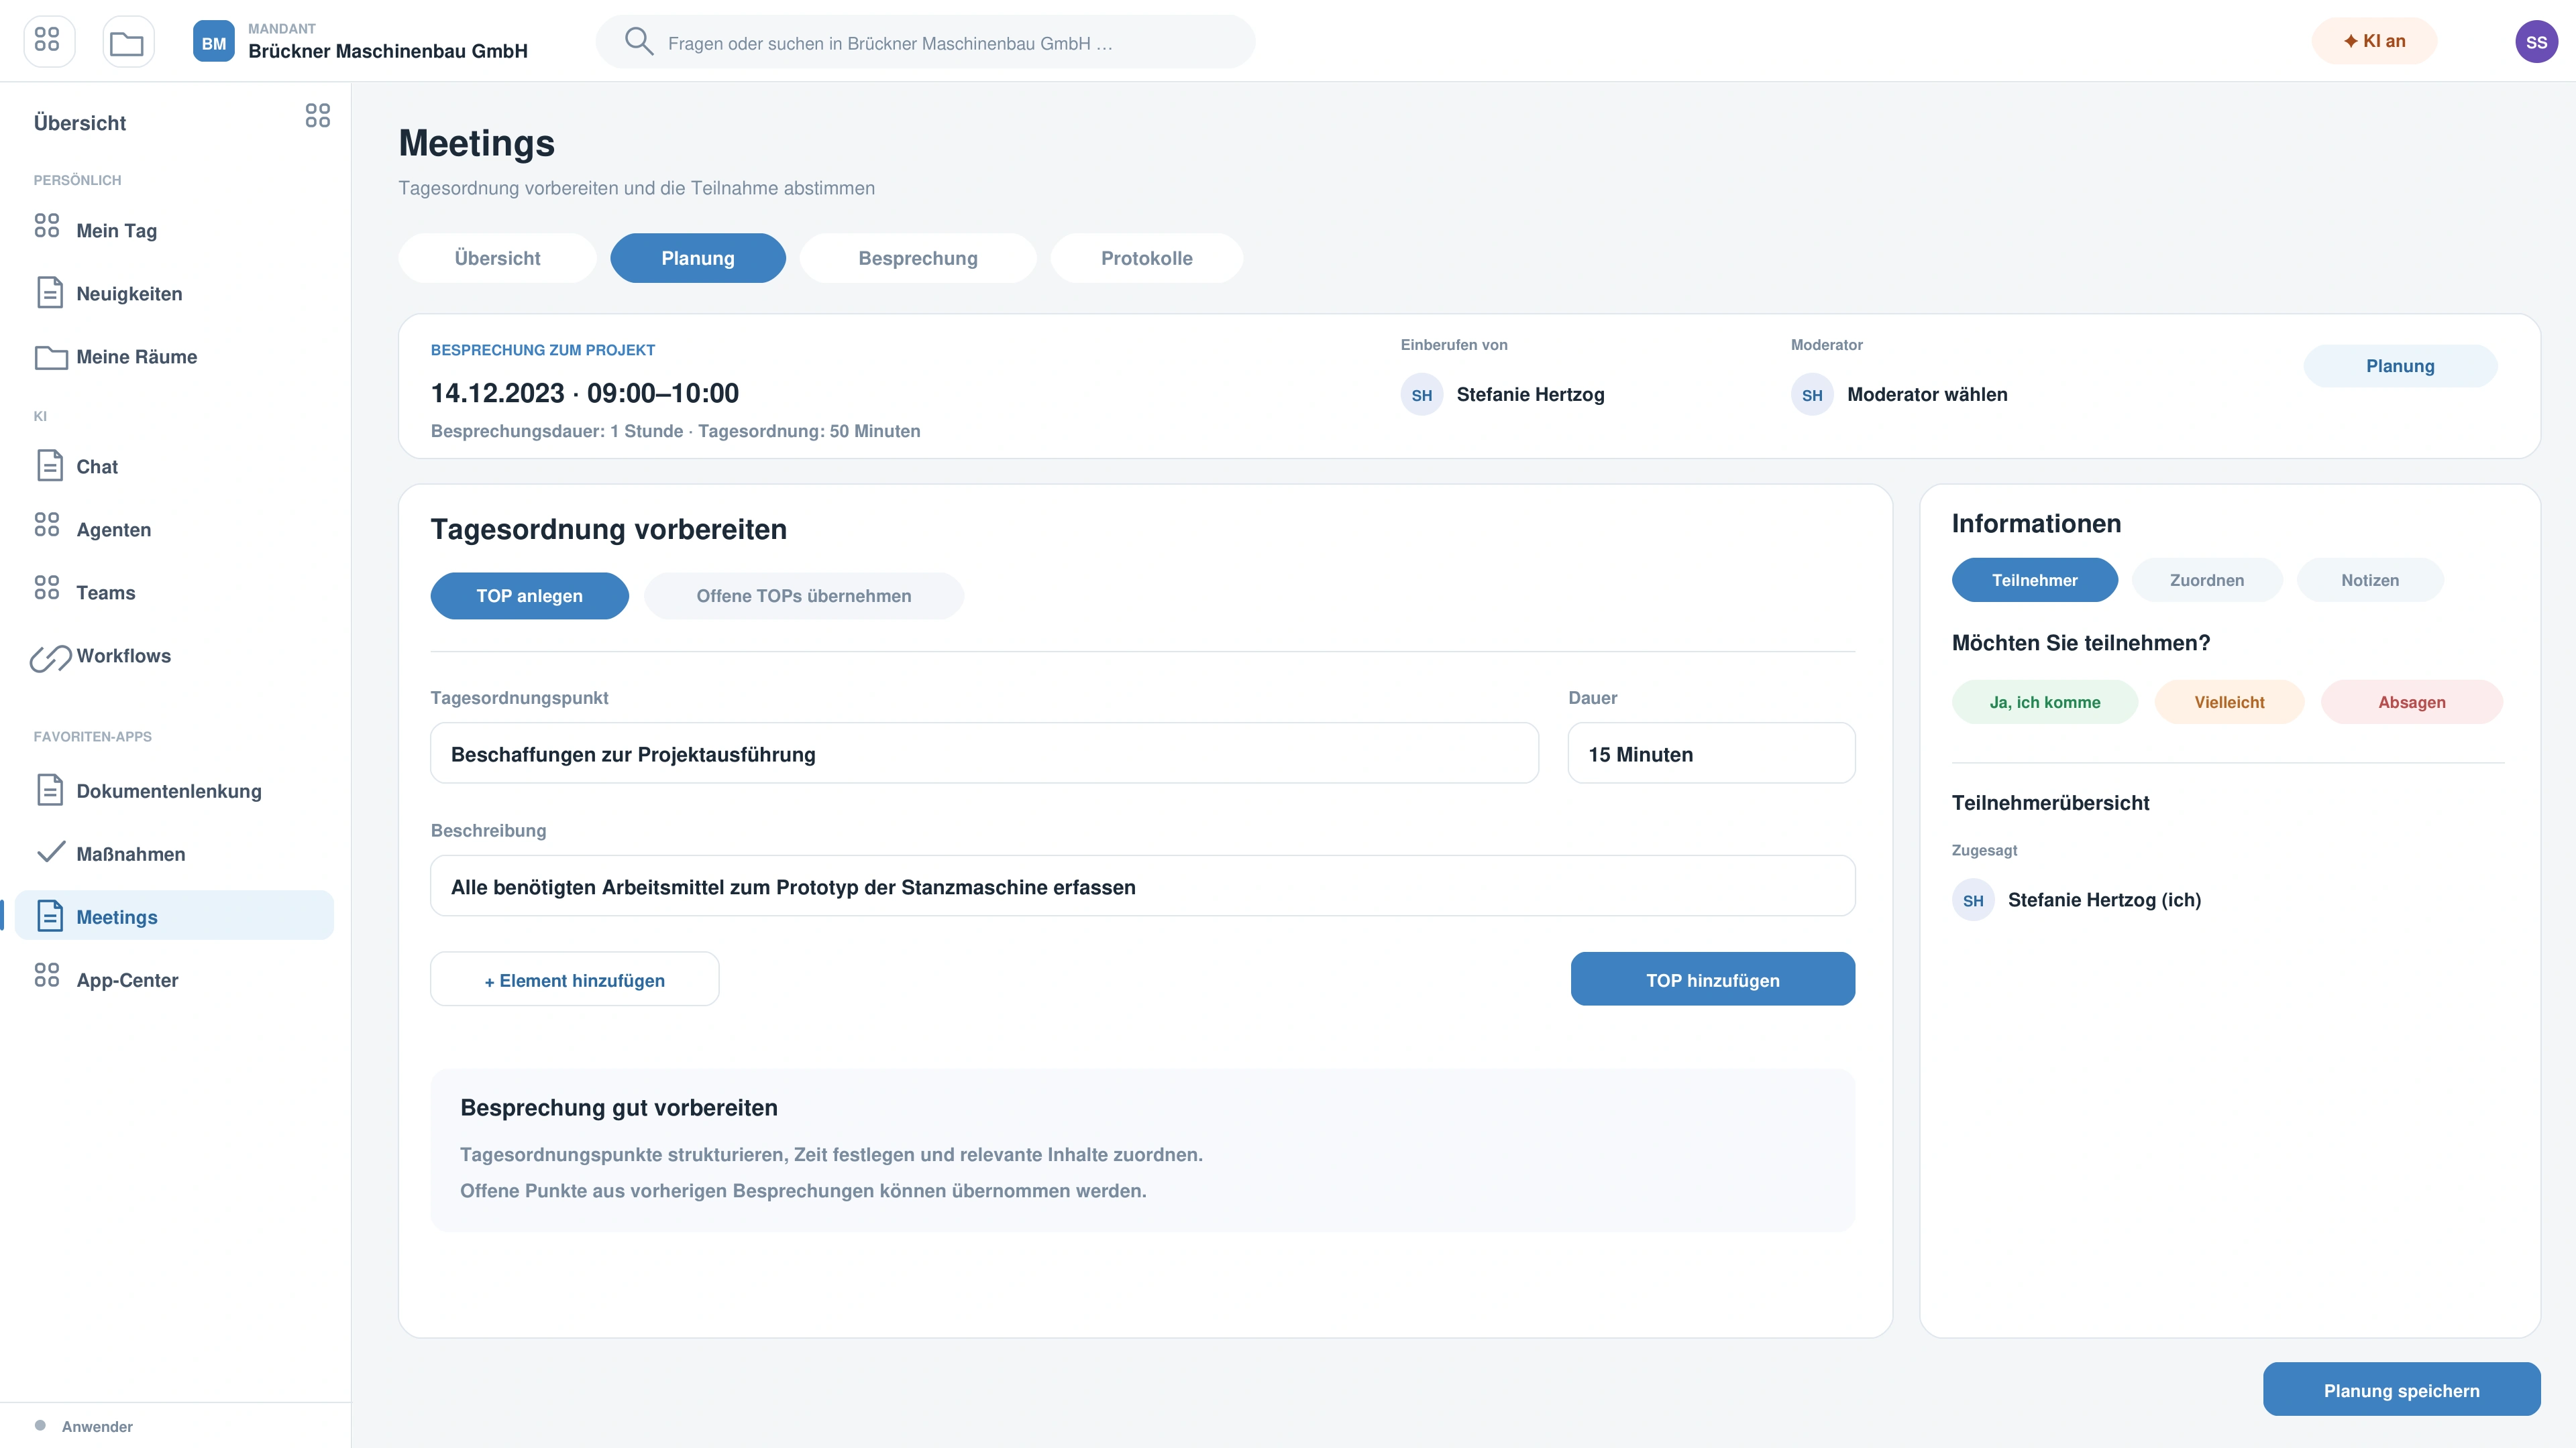The height and width of the screenshot is (1448, 2576).
Task: Select 'Ja, ich komme' response
Action: 2044,701
